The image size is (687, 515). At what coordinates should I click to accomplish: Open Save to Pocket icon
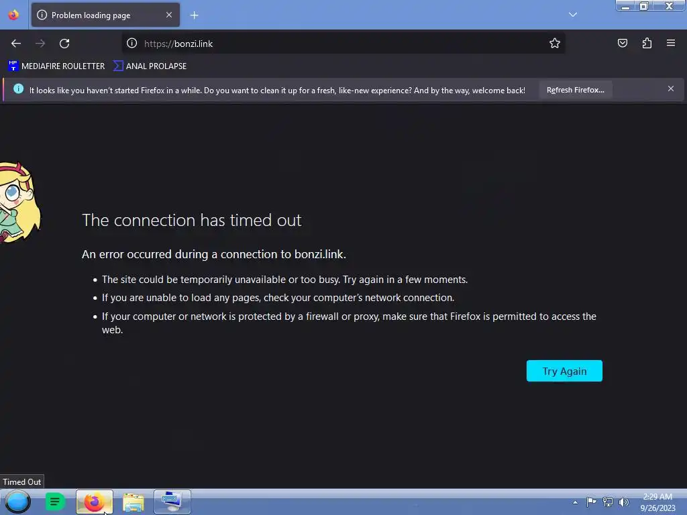[x=623, y=43]
